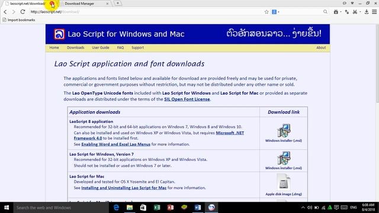The image size is (379, 213).
Task: Open the video grabber TV icon
Action: (336, 12)
